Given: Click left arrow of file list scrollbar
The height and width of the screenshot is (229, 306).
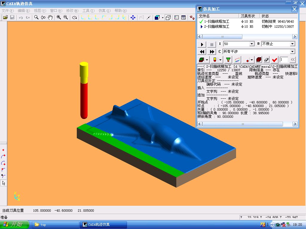Looking at the screenshot, I should [200, 37].
